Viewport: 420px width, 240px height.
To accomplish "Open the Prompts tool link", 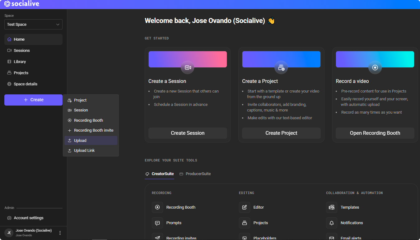I will [x=174, y=223].
